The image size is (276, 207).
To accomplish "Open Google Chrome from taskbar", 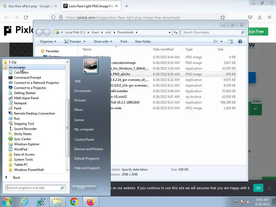I will point(74,202).
